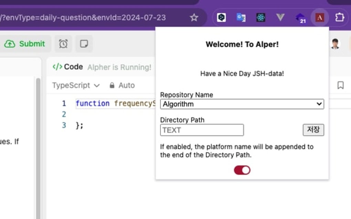This screenshot has width=351, height=219.
Task: Focus the Directory Path text field
Action: 202,130
